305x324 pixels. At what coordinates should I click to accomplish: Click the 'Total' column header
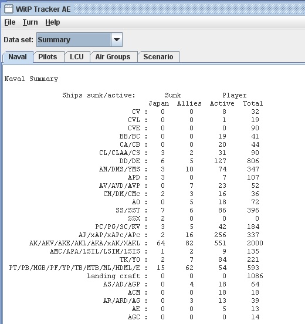coord(253,103)
